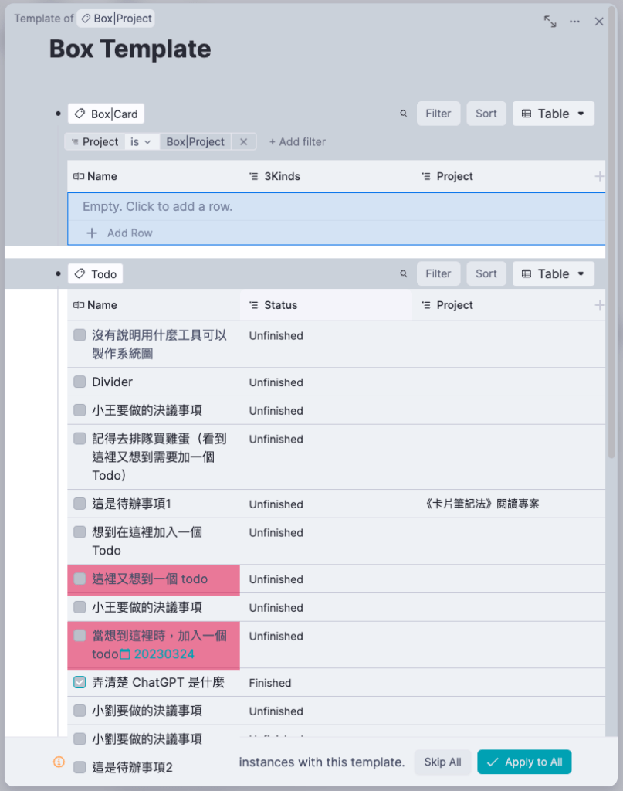Viewport: 623px width, 791px height.
Task: Add column with plus in Todo table
Action: click(x=599, y=305)
